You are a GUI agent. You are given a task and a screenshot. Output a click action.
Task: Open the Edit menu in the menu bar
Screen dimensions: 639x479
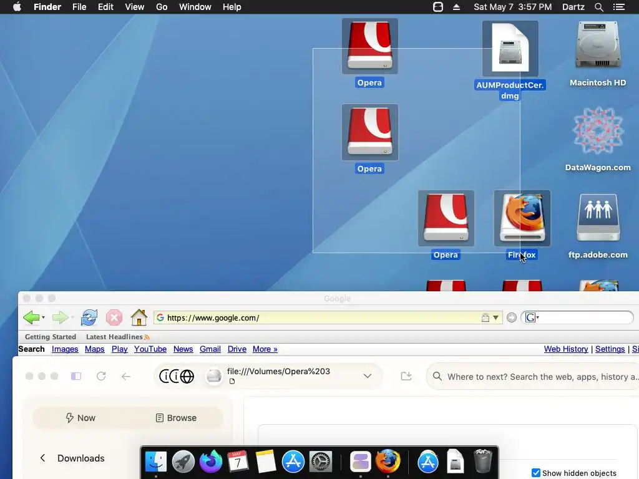[105, 7]
